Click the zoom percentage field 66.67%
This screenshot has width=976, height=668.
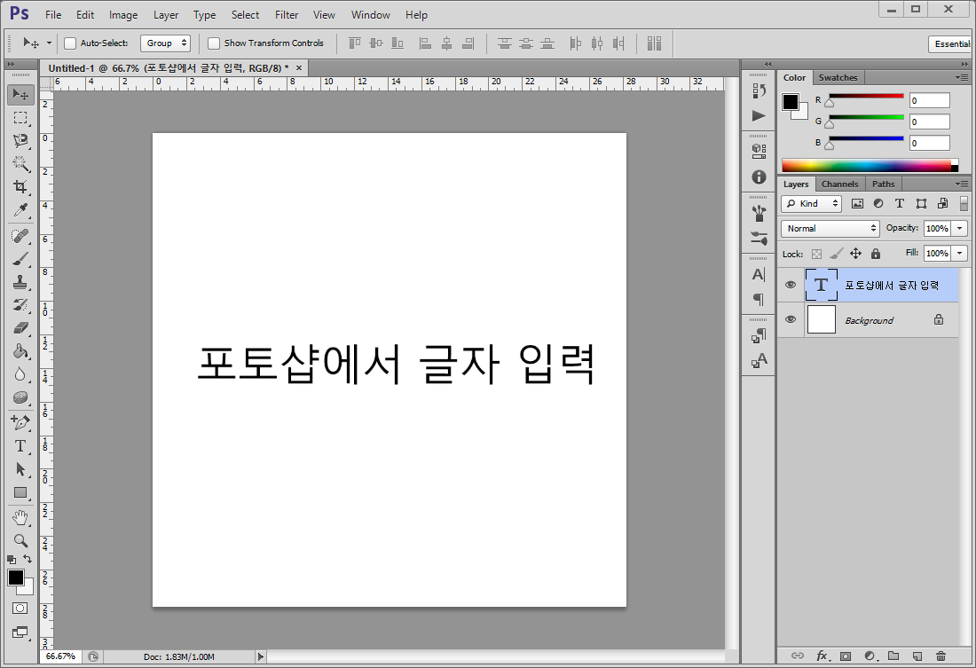click(60, 656)
